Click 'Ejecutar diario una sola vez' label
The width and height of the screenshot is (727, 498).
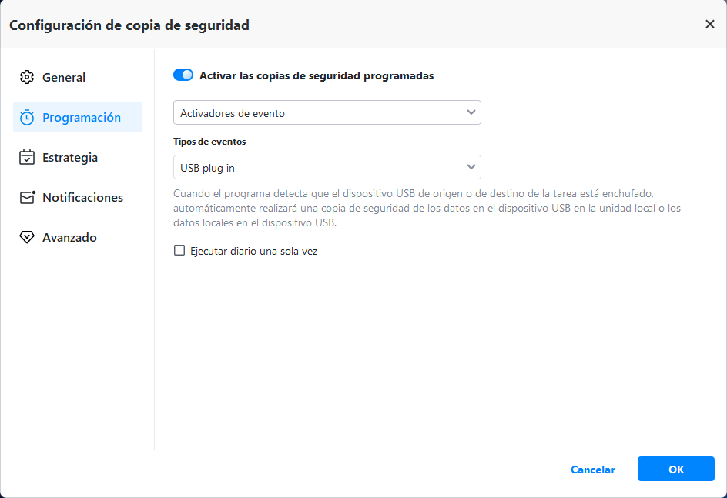pyautogui.click(x=254, y=251)
